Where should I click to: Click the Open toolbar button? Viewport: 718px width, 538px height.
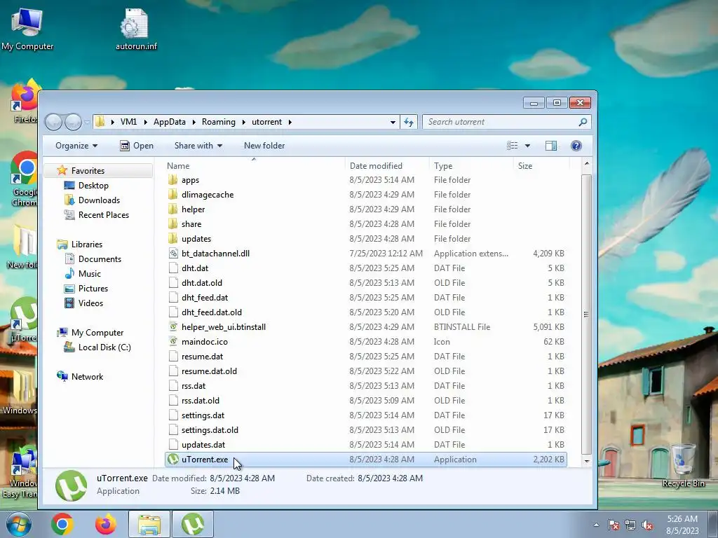tap(137, 146)
